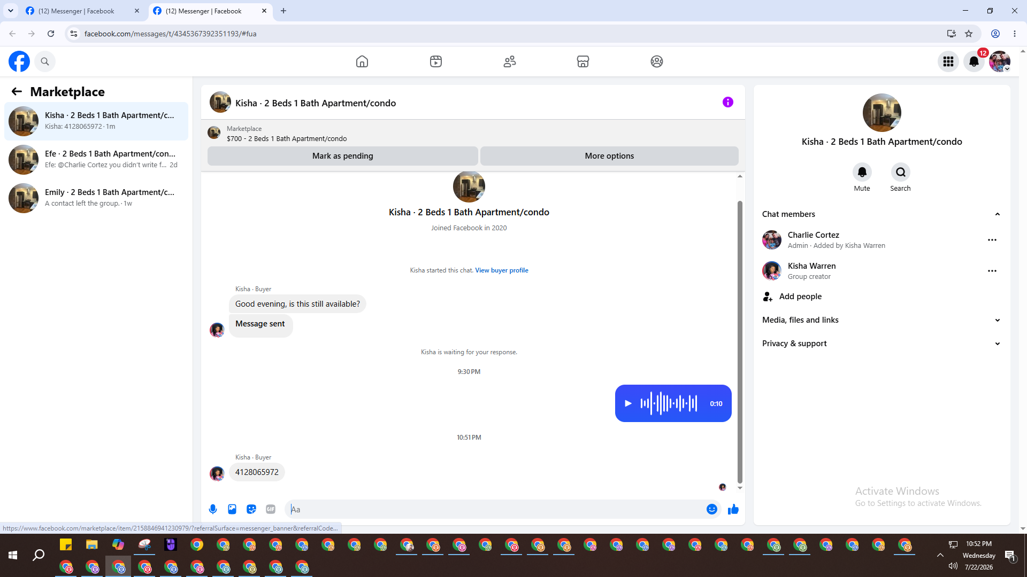
Task: Open the emoji picker in message box
Action: 712,509
